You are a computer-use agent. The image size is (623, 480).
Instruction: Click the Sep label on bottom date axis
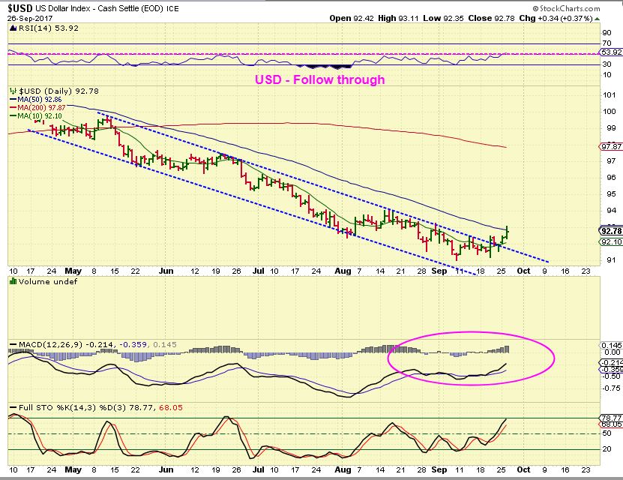(439, 469)
